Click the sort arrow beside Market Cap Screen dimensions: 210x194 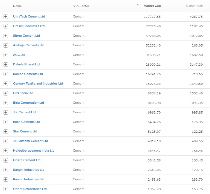[138, 5]
